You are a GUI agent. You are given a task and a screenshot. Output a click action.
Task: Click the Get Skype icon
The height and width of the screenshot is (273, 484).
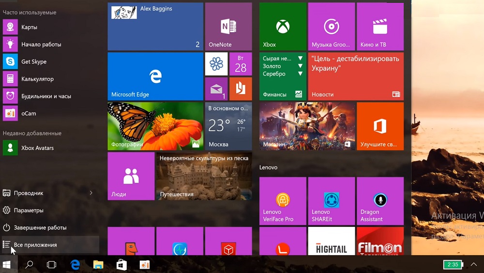(10, 62)
